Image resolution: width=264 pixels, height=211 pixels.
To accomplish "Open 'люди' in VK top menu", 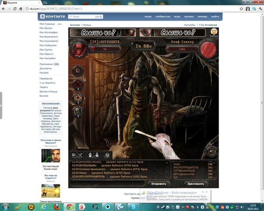I will (148, 17).
